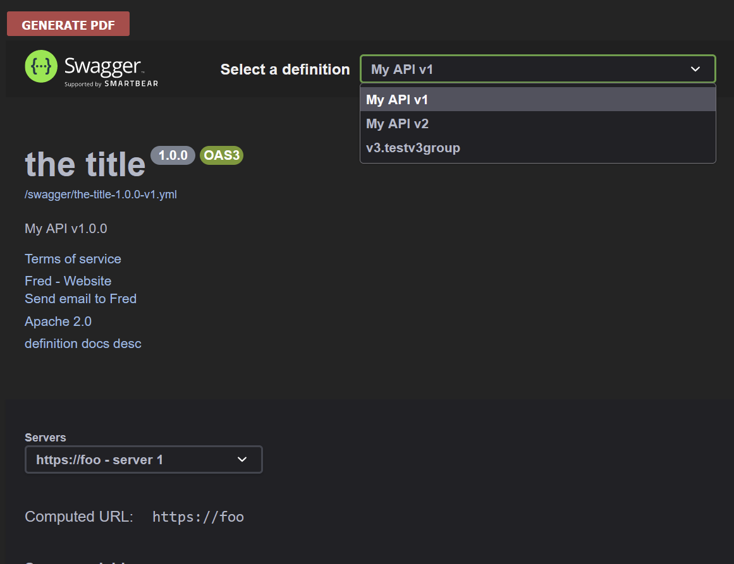The image size is (734, 564).
Task: Click the OAS3 badge
Action: [221, 155]
